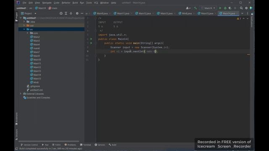Switch to Main11.java editor tab
The height and width of the screenshot is (151, 269).
(x=123, y=13)
